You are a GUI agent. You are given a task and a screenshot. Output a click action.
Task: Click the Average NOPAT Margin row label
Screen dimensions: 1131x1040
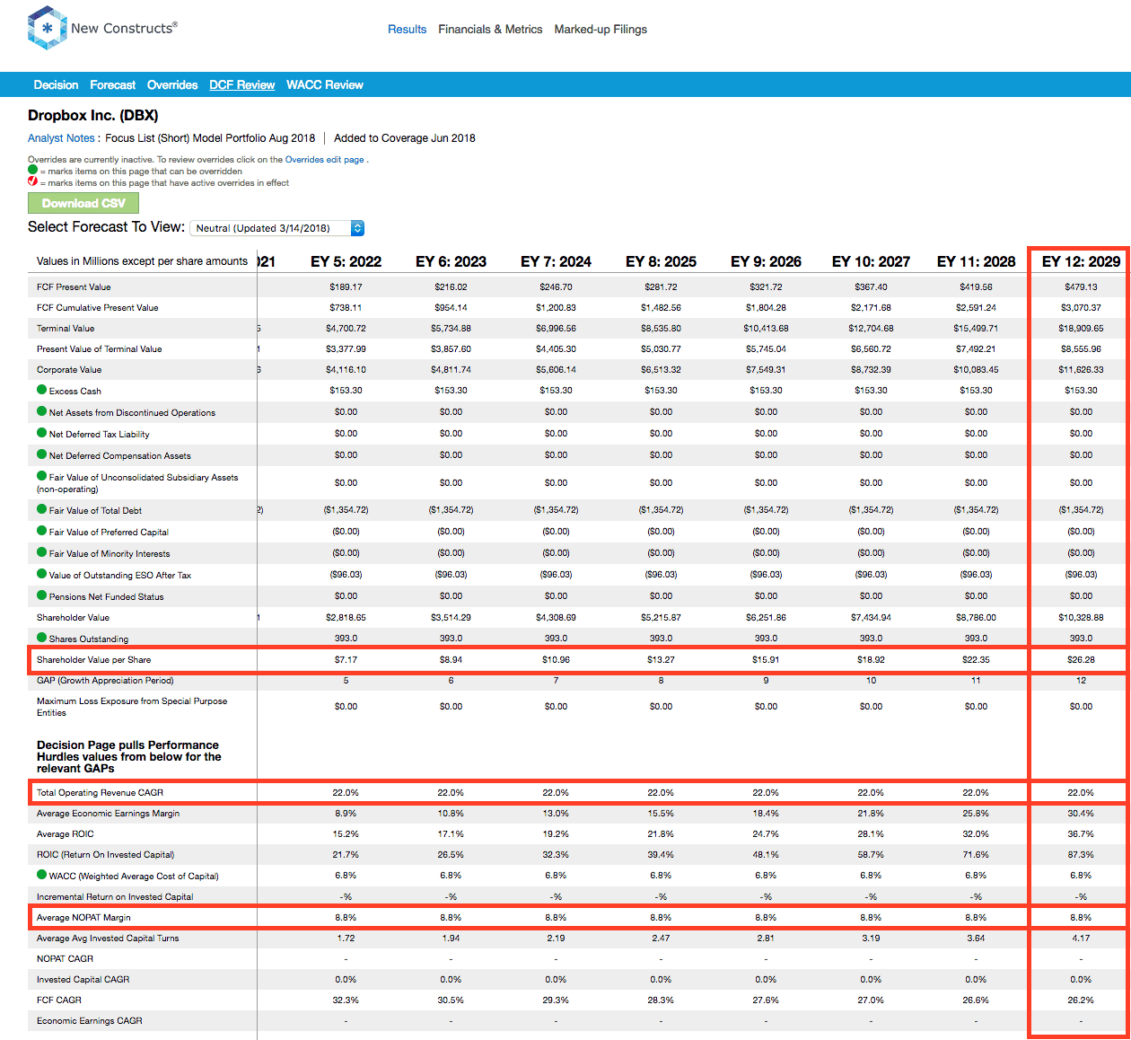83,918
